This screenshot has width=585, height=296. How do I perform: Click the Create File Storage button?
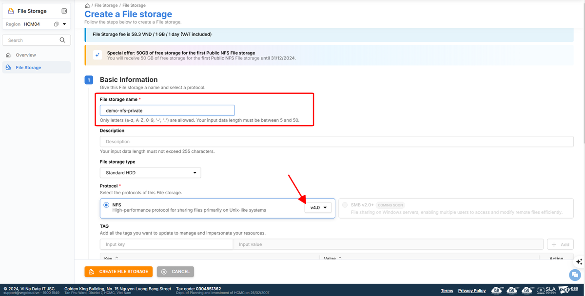pyautogui.click(x=118, y=271)
